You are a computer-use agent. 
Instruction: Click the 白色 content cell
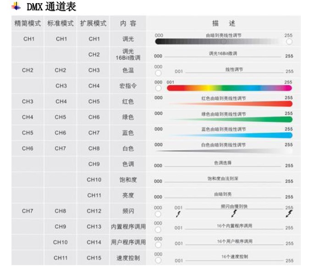128,148
